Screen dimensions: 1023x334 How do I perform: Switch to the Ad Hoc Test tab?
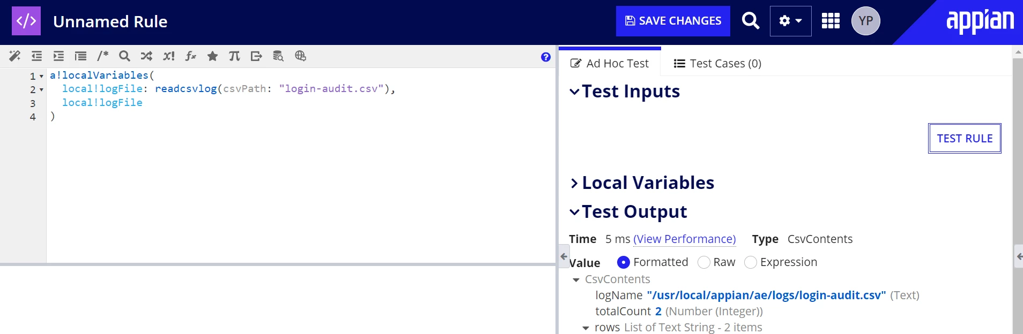[x=610, y=64]
